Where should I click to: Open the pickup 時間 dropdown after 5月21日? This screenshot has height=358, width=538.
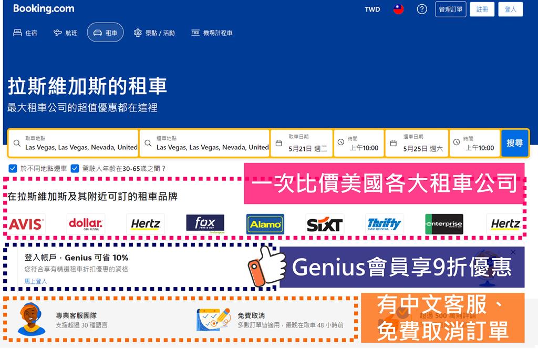(359, 143)
